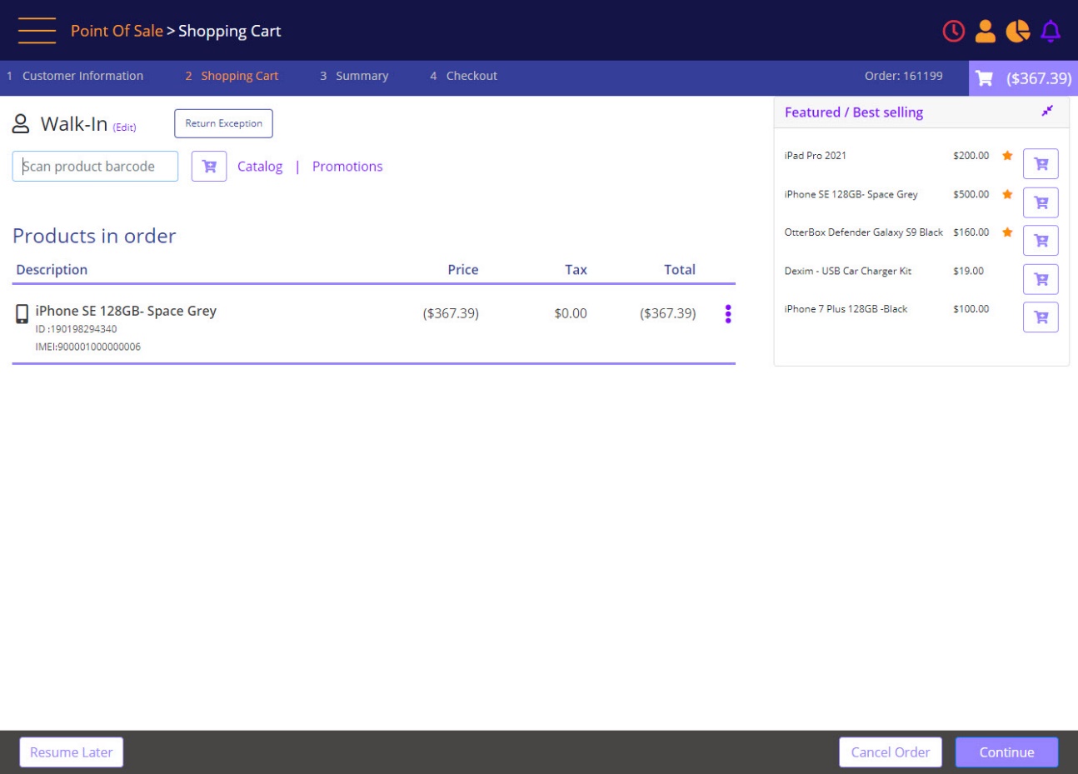Click the $19.00 price
Image resolution: width=1078 pixels, height=774 pixels.
click(968, 271)
